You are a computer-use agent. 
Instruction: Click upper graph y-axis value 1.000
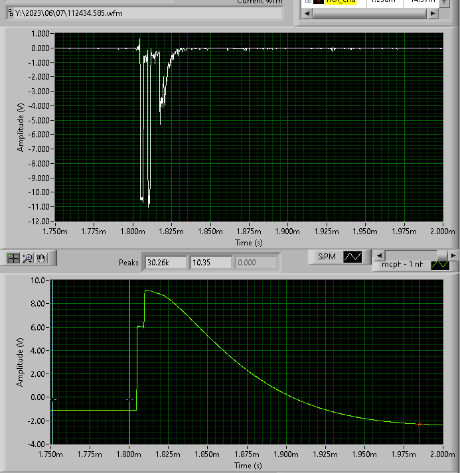(40, 33)
